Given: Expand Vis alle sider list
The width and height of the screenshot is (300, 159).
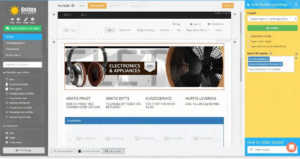Looking at the screenshot, I should tap(13, 55).
